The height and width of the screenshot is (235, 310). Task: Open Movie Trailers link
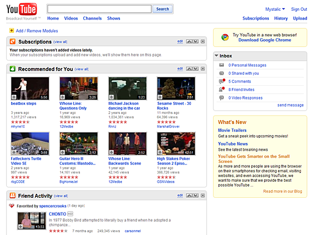(x=232, y=130)
